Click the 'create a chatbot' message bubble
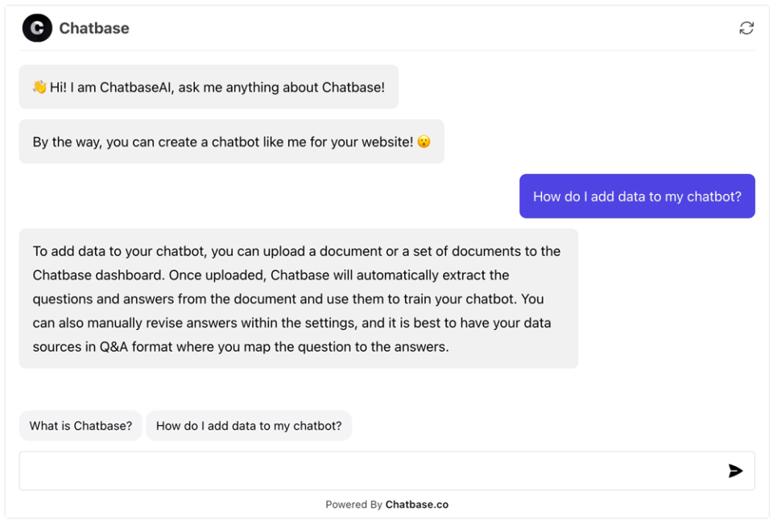Viewport: 773px width, 524px height. click(231, 141)
